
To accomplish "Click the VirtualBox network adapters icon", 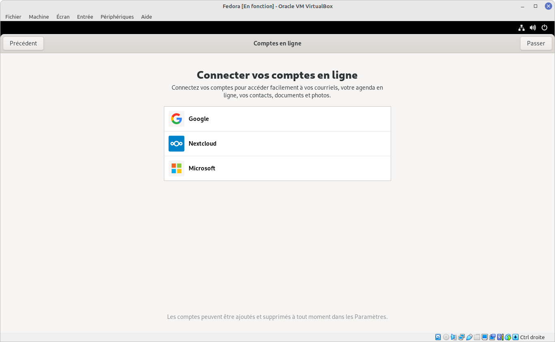I will 461,337.
